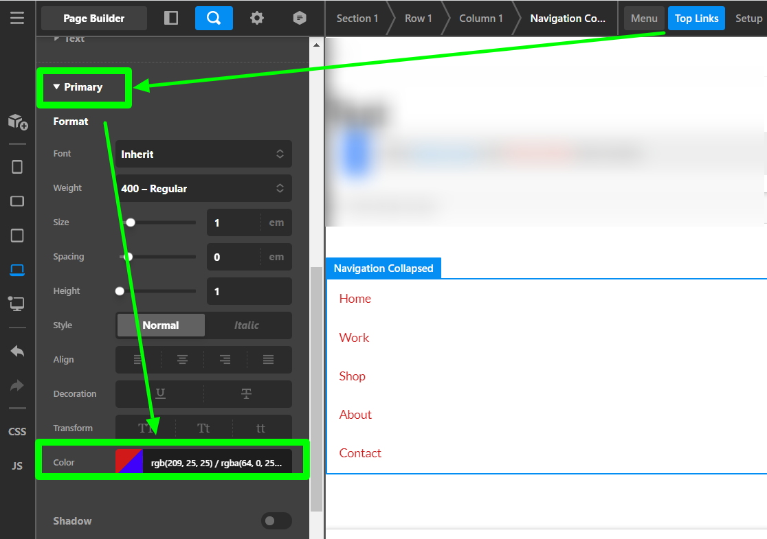Image resolution: width=767 pixels, height=539 pixels.
Task: Select Normal font style
Action: tap(161, 325)
